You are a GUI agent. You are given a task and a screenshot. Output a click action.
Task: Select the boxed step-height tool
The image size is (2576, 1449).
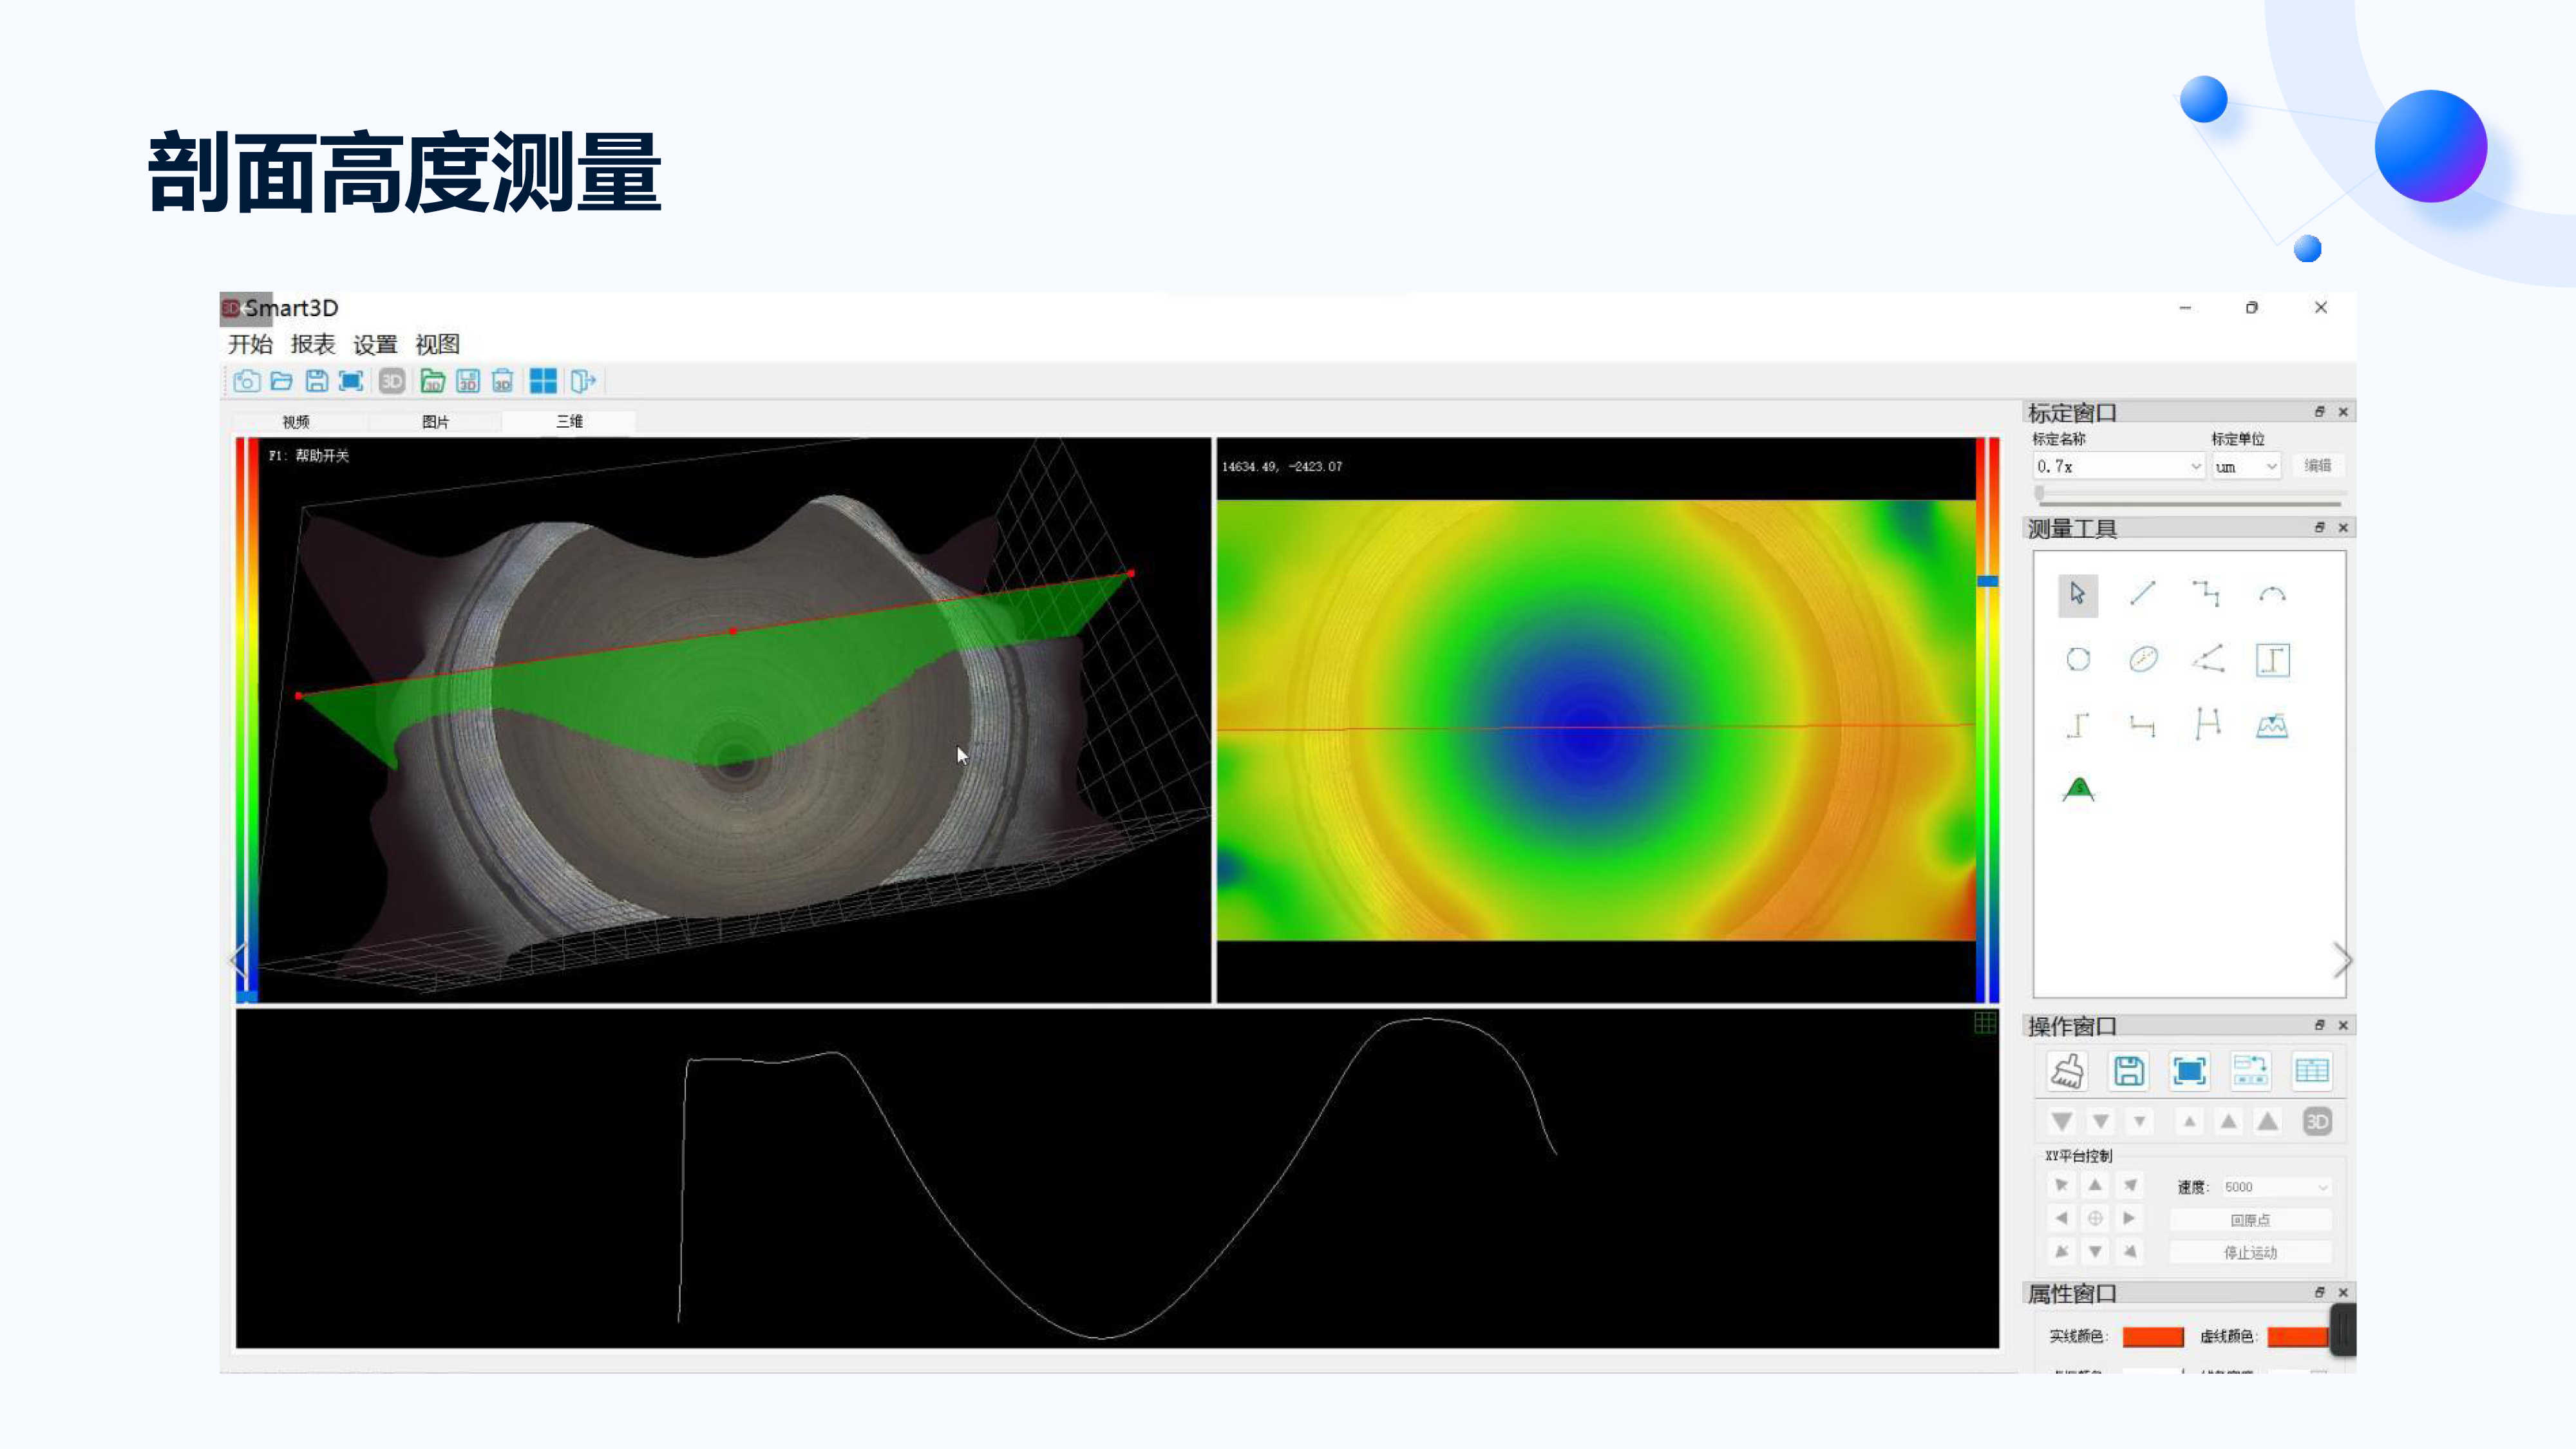click(2272, 660)
